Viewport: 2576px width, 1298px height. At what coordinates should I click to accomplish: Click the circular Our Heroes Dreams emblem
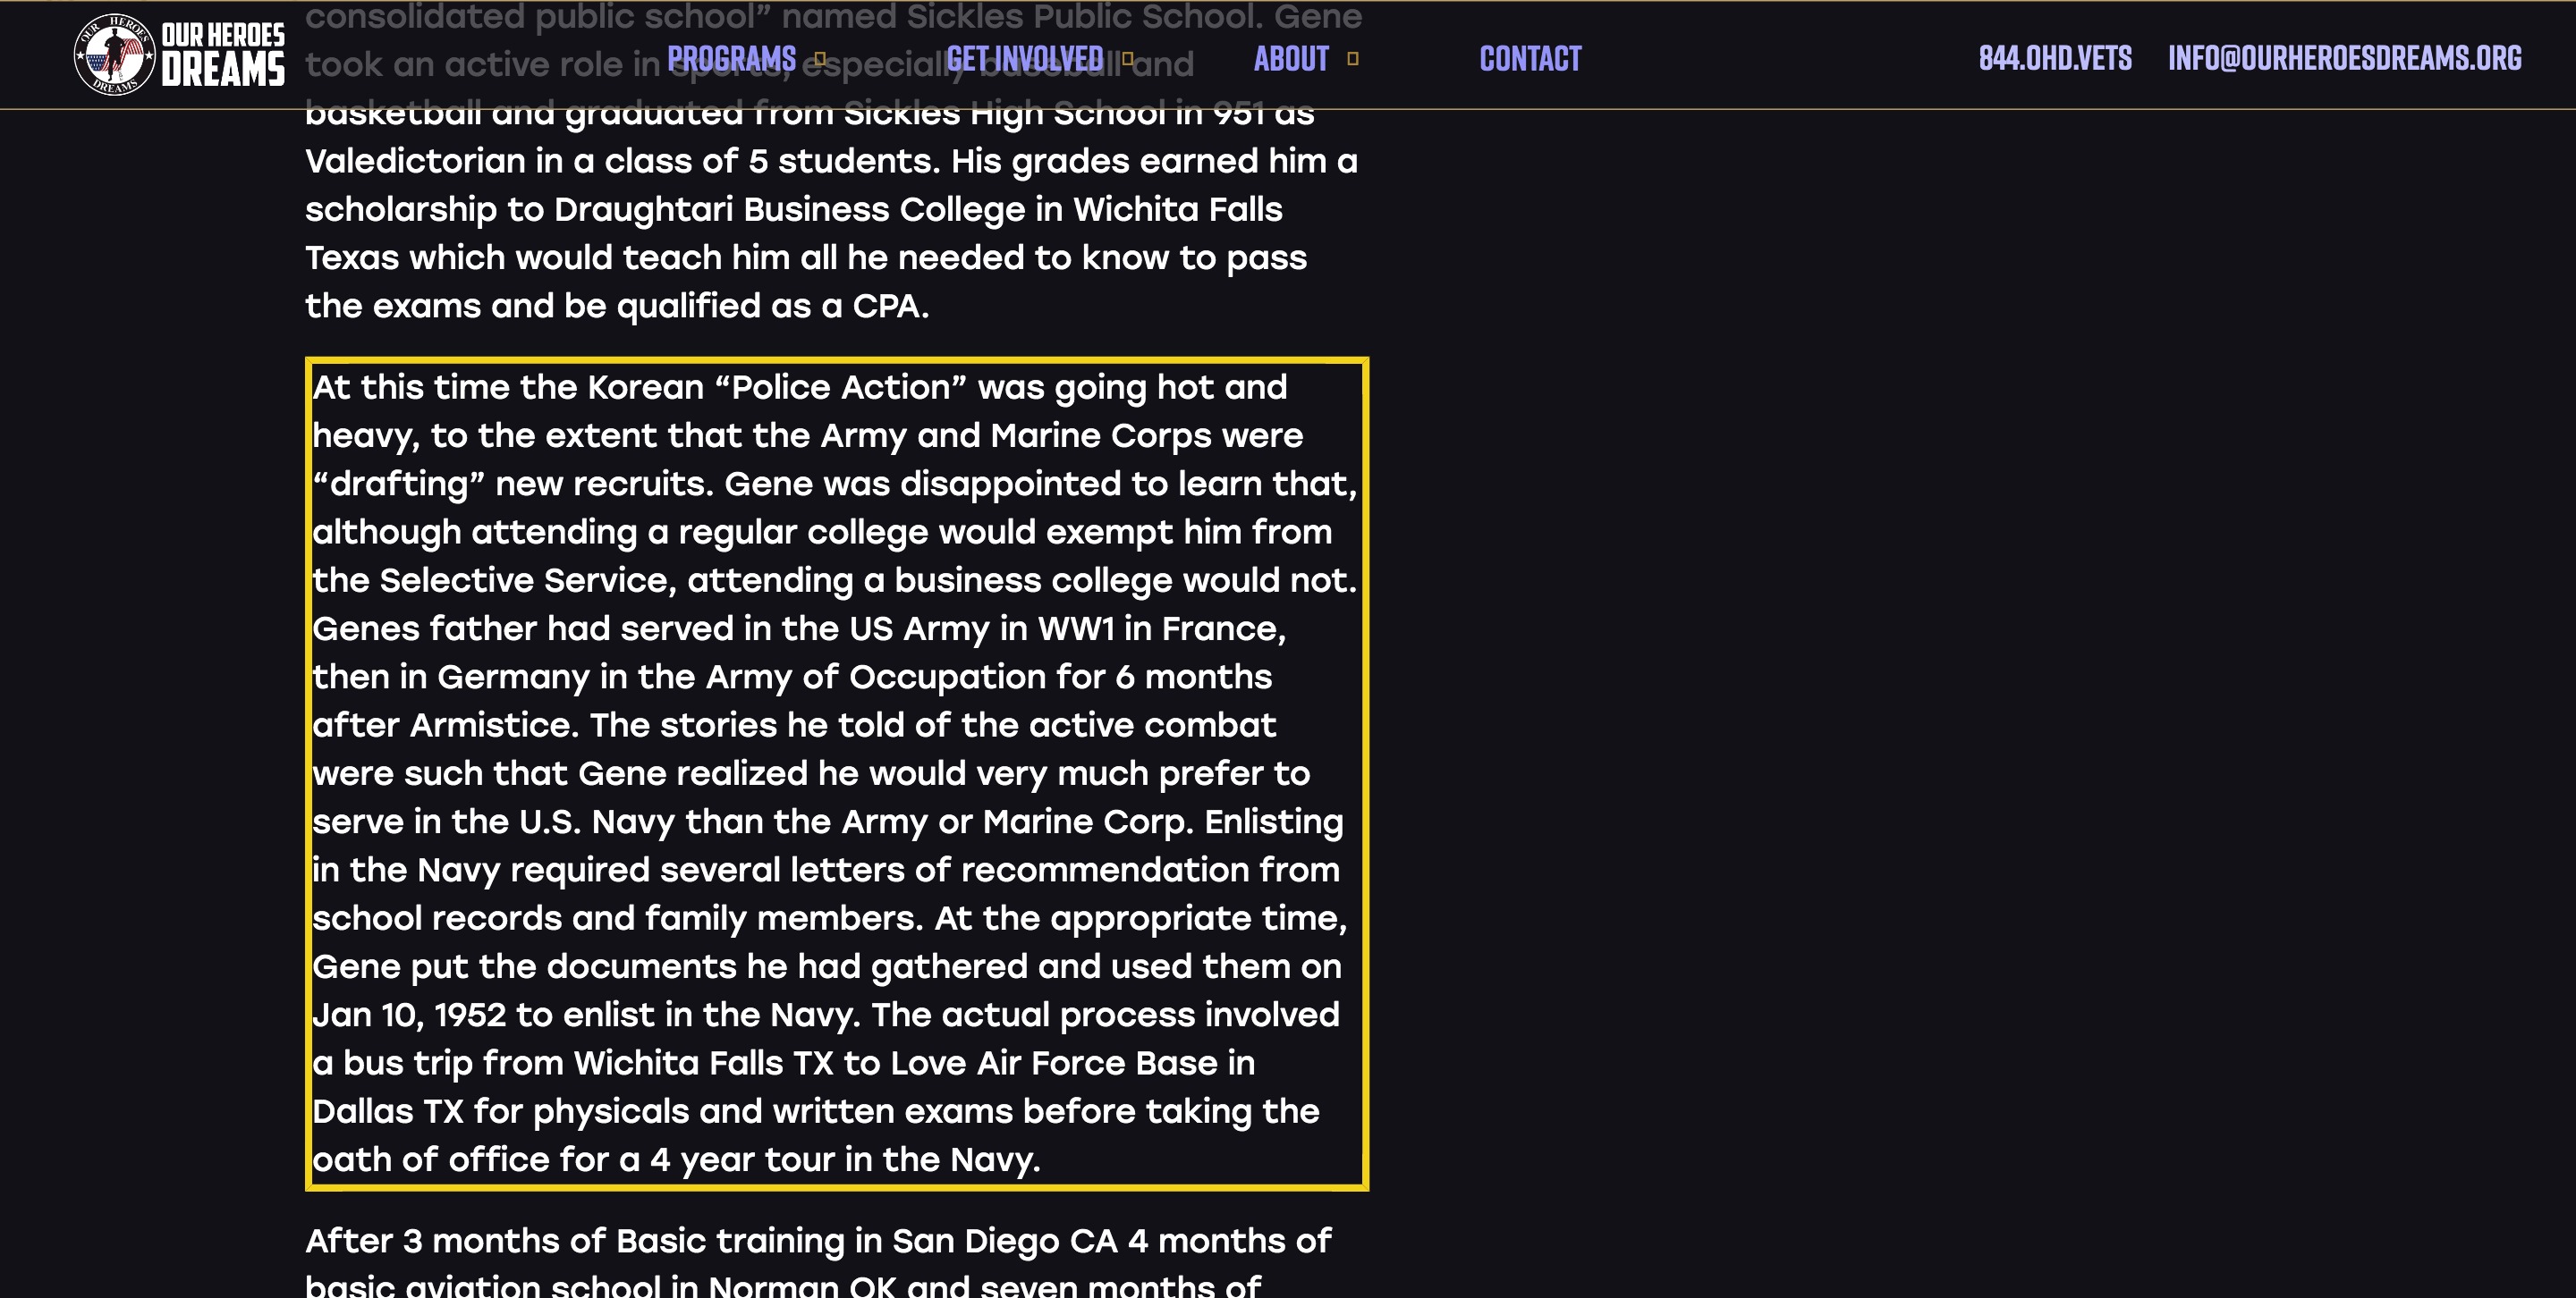point(115,55)
